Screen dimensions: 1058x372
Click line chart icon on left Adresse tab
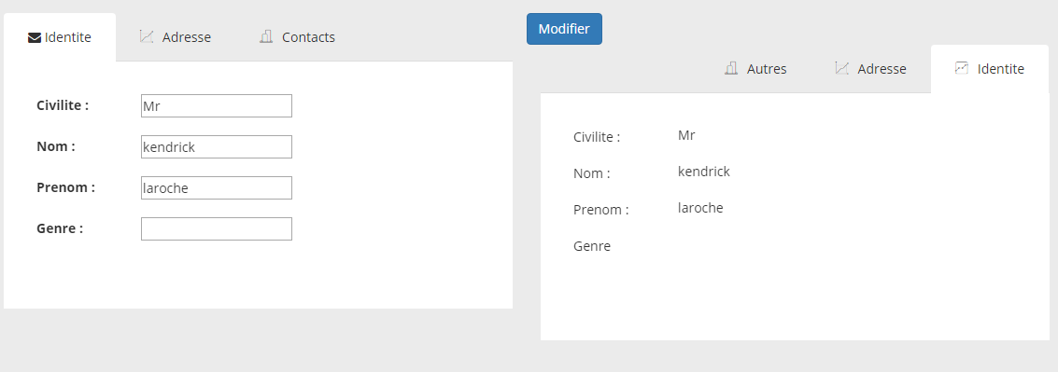(x=147, y=36)
